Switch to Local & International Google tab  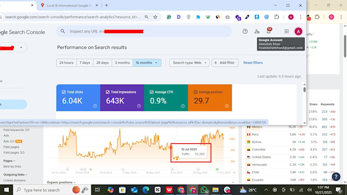coord(68,6)
